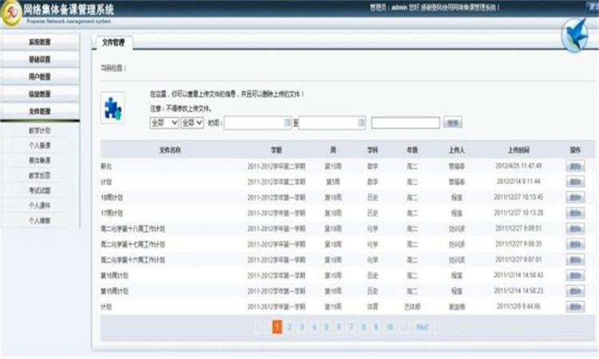Open the calendar picker in the start date field
The height and width of the screenshot is (359, 599).
pos(288,123)
